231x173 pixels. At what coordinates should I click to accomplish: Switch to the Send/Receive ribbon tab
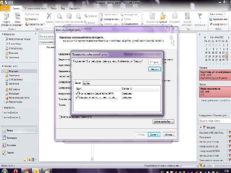coord(35,8)
